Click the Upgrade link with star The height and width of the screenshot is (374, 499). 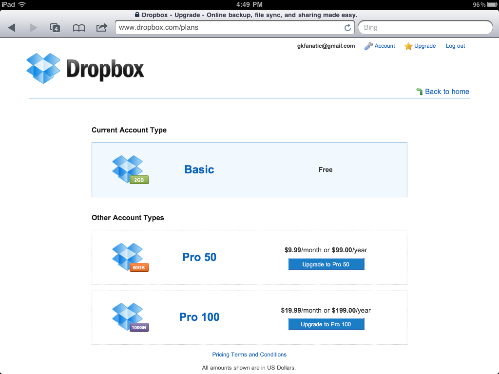424,46
